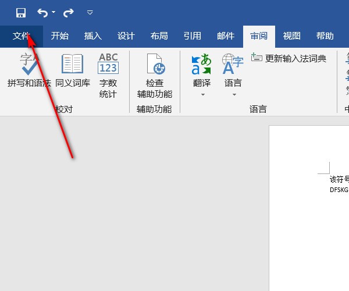Switch to the 布局 tab

point(159,36)
